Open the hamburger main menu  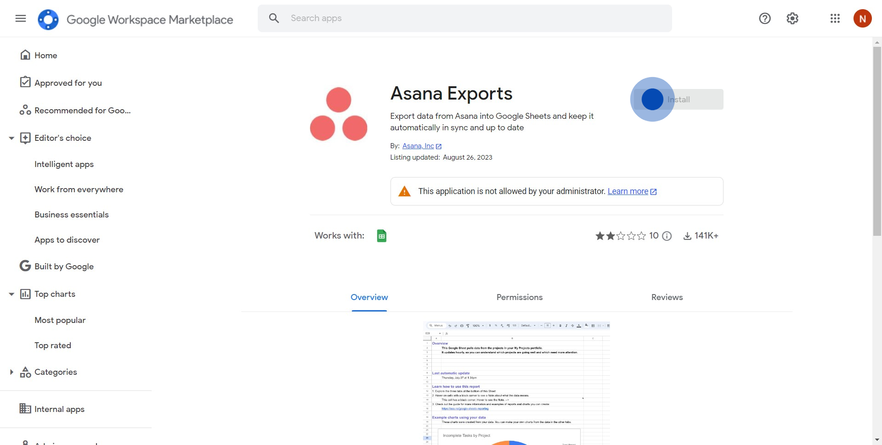[x=21, y=18]
